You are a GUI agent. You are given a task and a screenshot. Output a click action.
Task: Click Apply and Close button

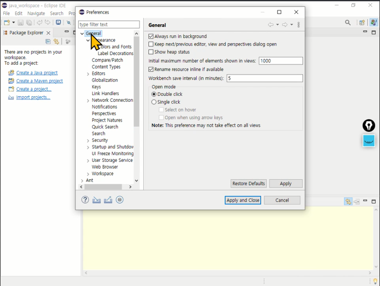click(x=243, y=200)
